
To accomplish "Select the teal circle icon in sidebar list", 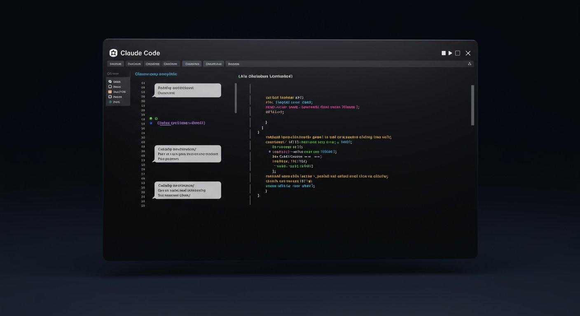I will pyautogui.click(x=110, y=102).
